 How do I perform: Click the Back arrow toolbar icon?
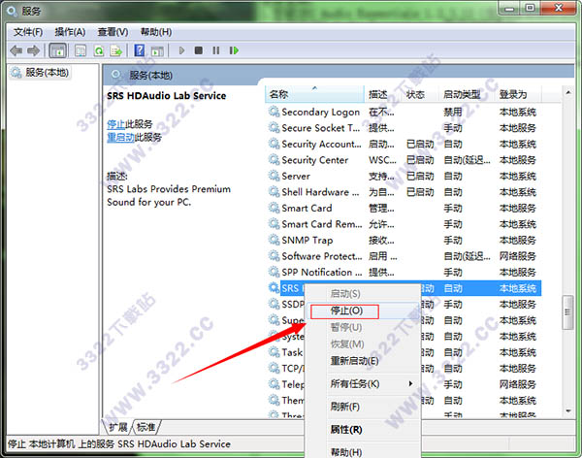click(16, 50)
